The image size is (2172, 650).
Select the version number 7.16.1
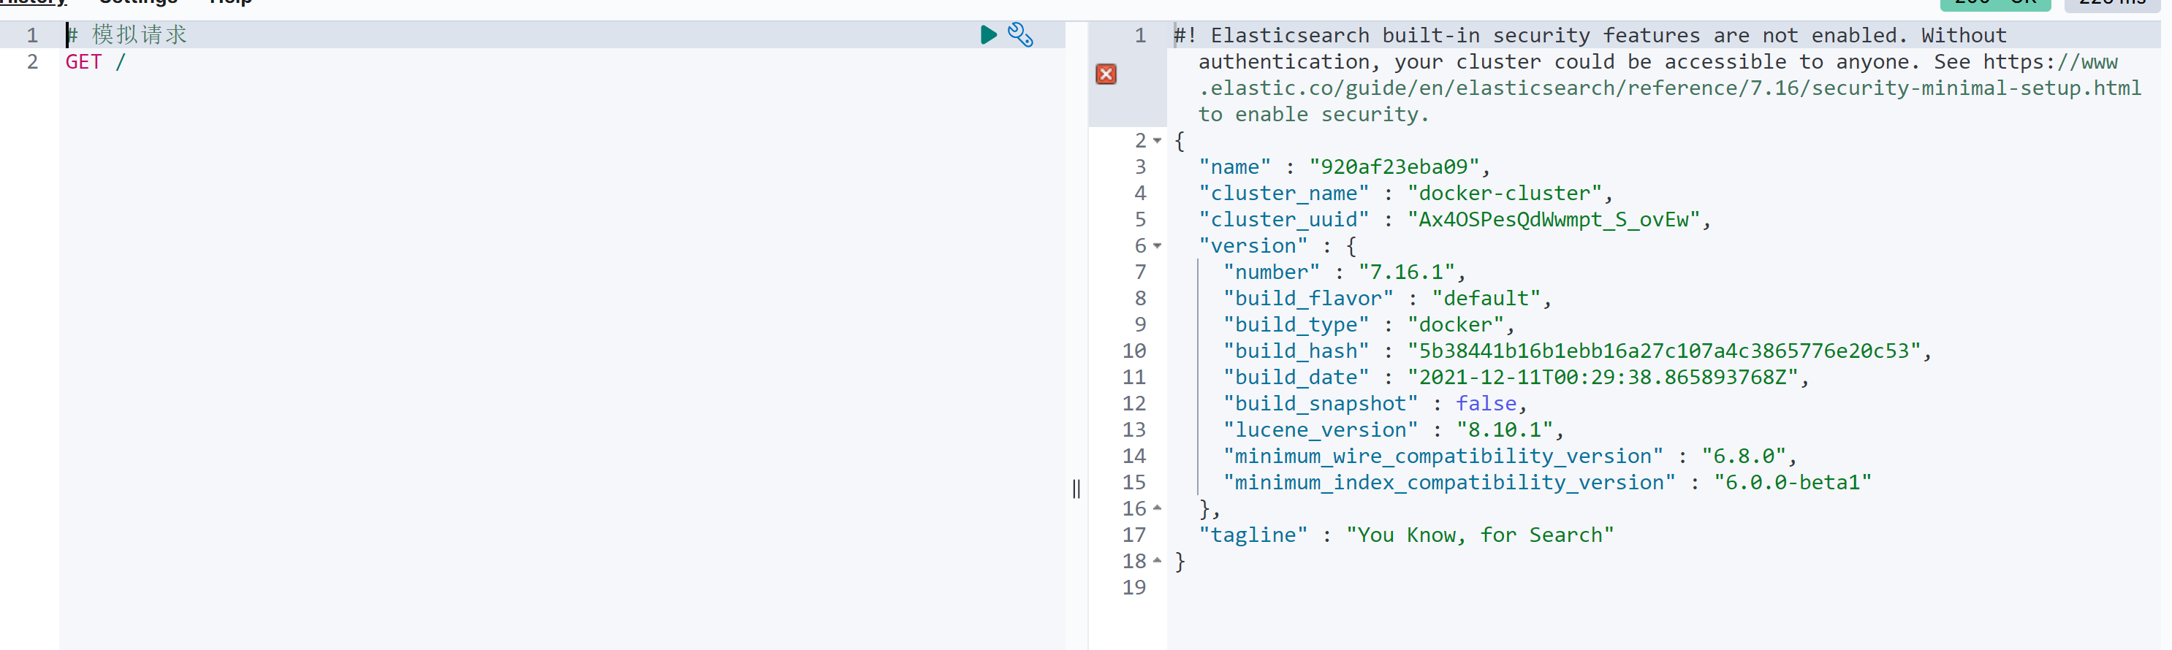click(1406, 272)
